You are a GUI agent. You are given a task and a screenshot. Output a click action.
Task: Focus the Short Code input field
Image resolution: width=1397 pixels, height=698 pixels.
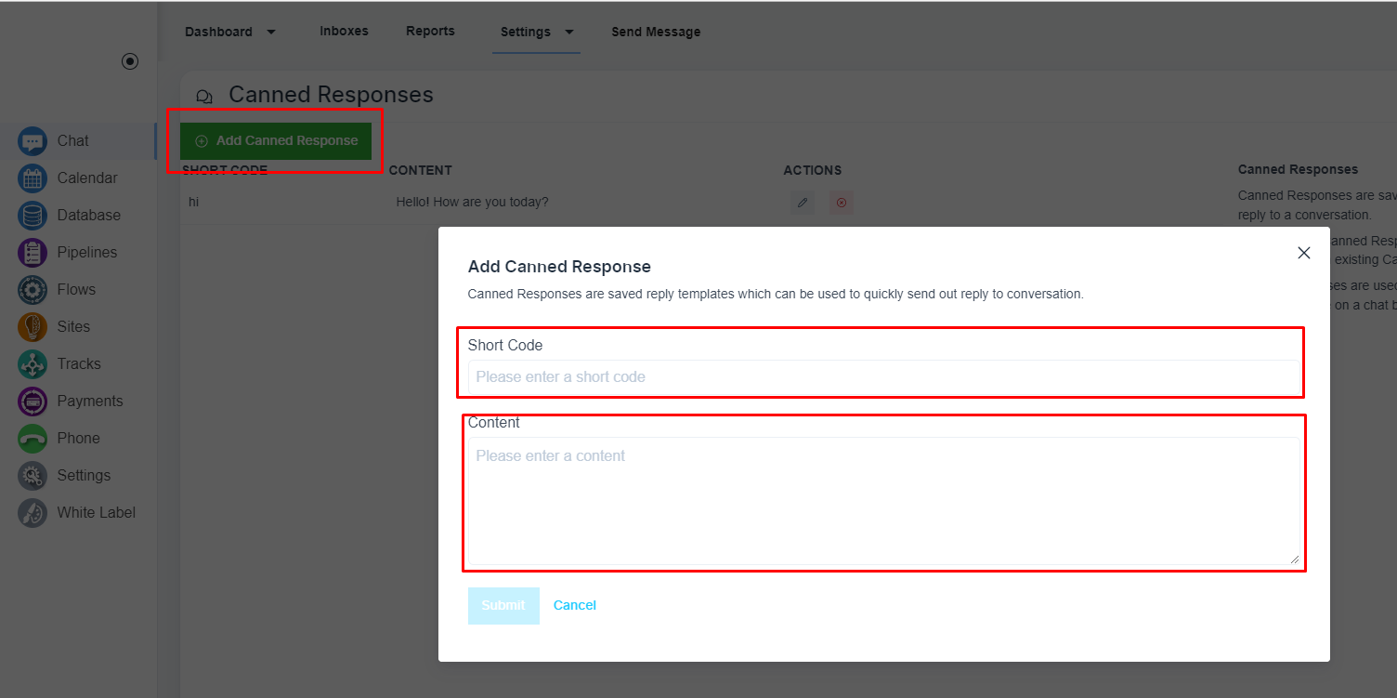tap(883, 376)
